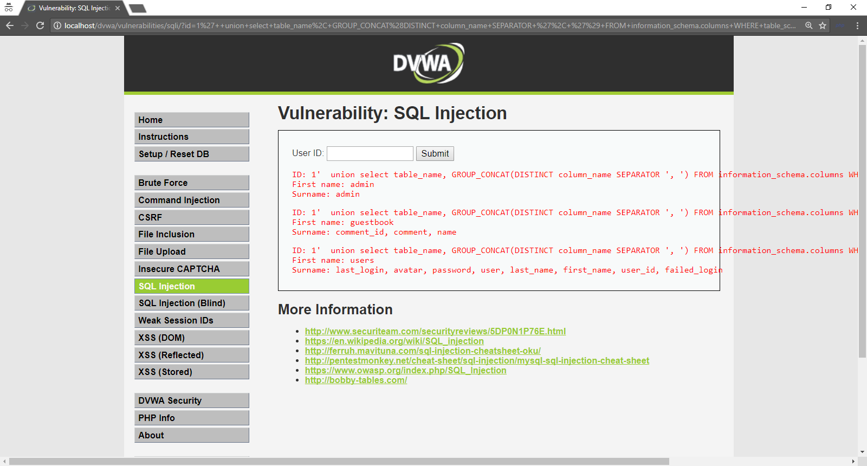Go to XSS (DOM)
The width and height of the screenshot is (867, 466).
(192, 338)
